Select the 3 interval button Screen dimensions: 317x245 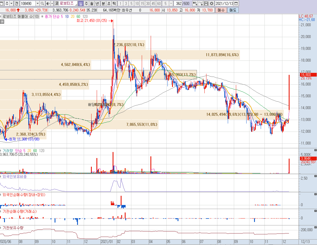(x=126, y=3)
